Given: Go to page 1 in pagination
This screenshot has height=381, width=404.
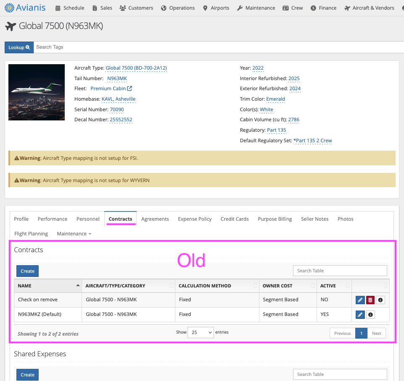Looking at the screenshot, I should 361,334.
